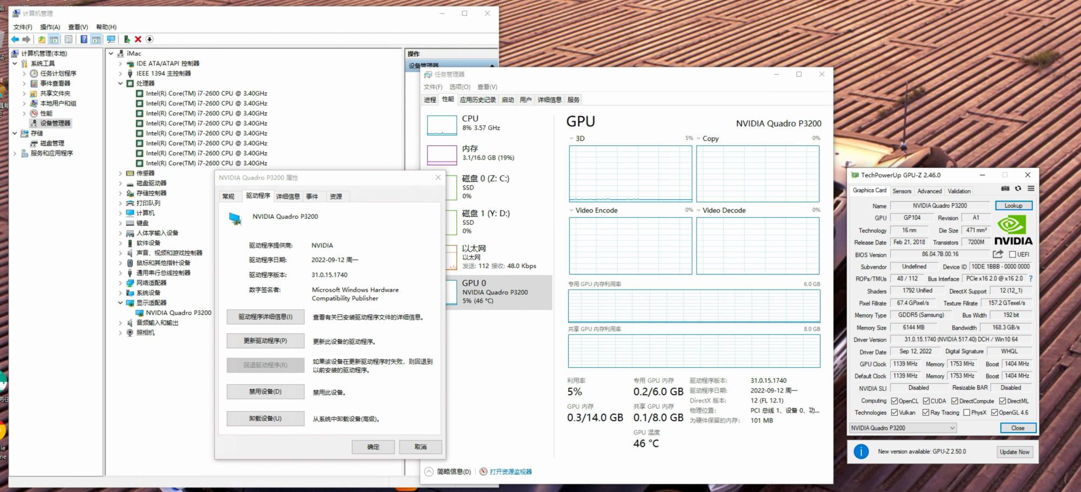Click the BIOS Version field in GPU-Z
Viewport: 1081px width, 492px height.
940,254
